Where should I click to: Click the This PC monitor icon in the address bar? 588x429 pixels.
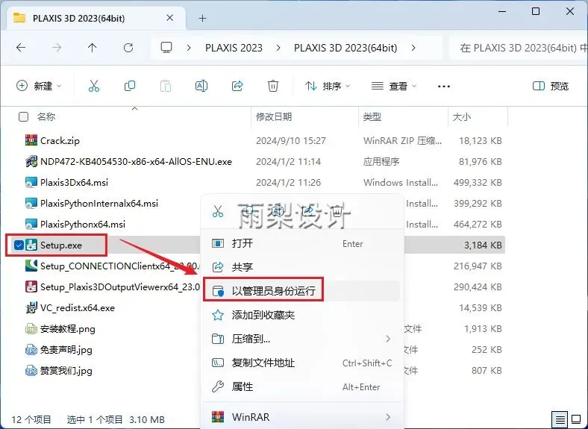[166, 47]
